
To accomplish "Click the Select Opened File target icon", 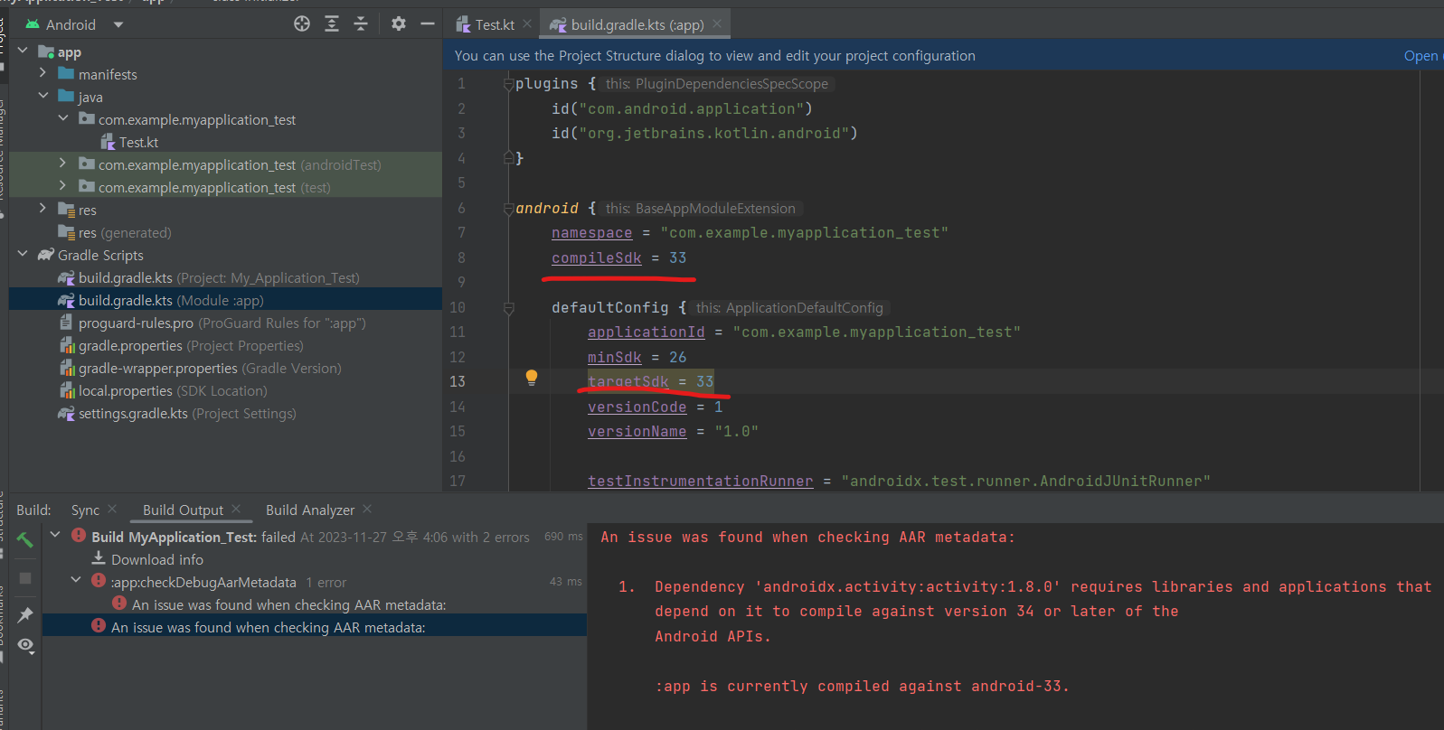I will tap(302, 24).
